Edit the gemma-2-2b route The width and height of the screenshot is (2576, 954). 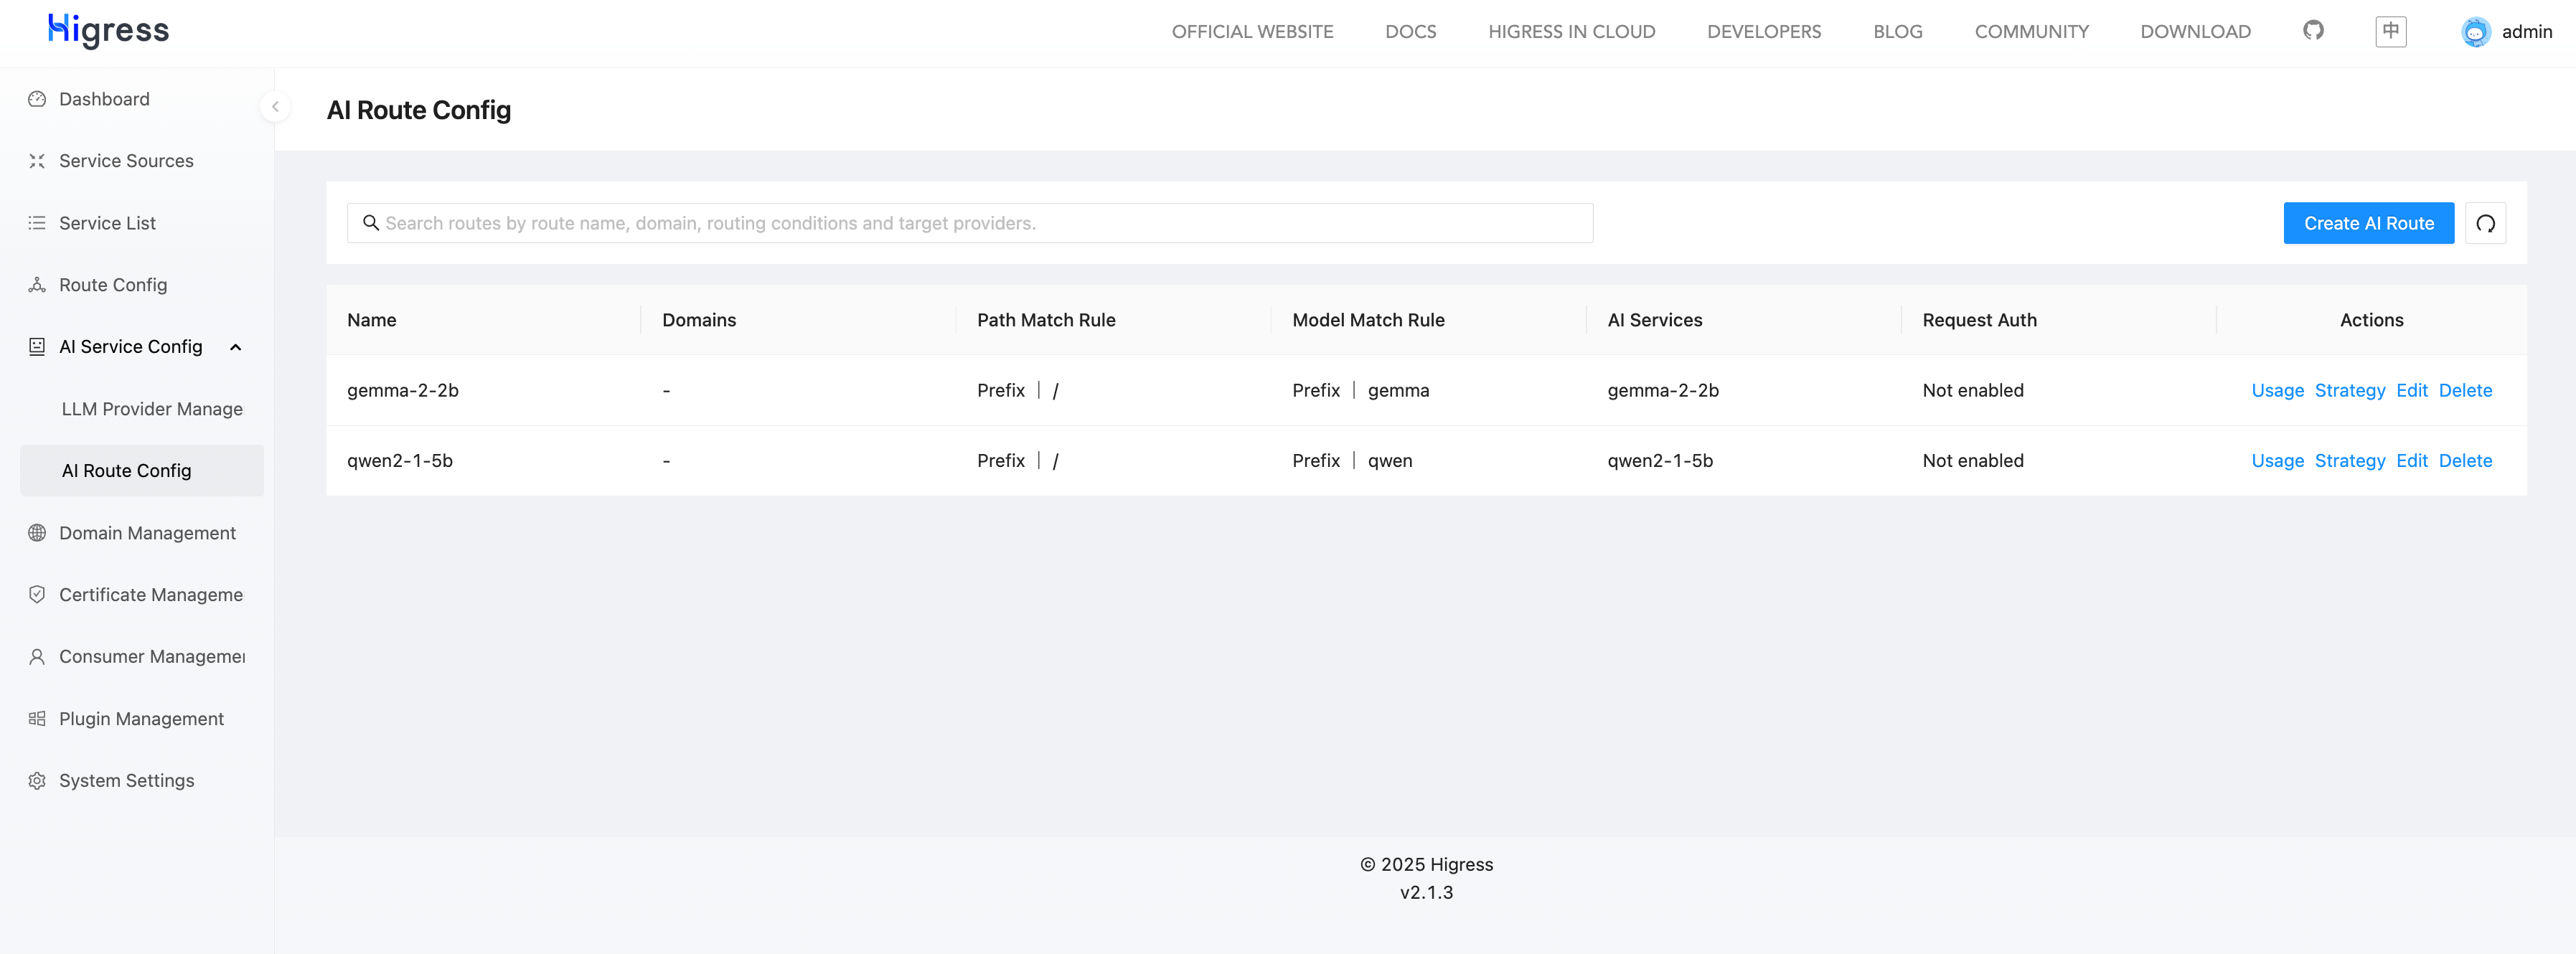(x=2411, y=390)
